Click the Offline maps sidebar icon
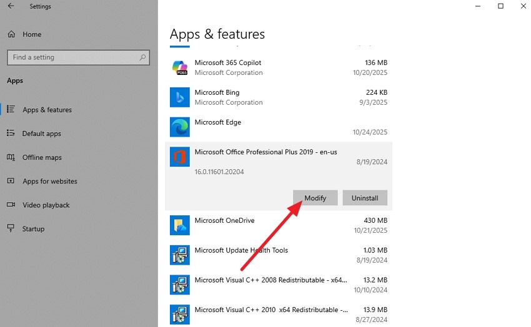 11,157
